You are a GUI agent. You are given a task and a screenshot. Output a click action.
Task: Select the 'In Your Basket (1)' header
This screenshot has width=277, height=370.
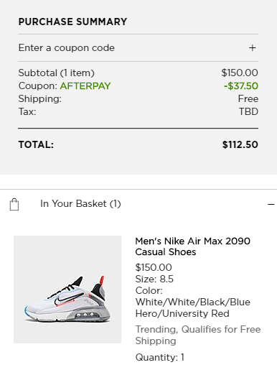pyautogui.click(x=80, y=204)
